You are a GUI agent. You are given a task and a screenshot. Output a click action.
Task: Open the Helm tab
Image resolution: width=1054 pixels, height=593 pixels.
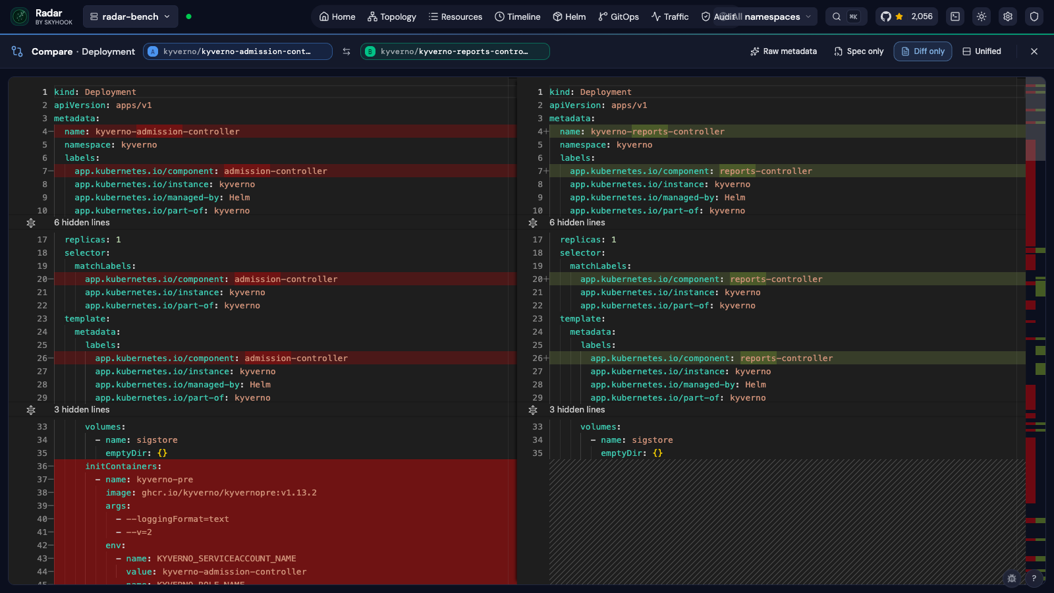(569, 16)
